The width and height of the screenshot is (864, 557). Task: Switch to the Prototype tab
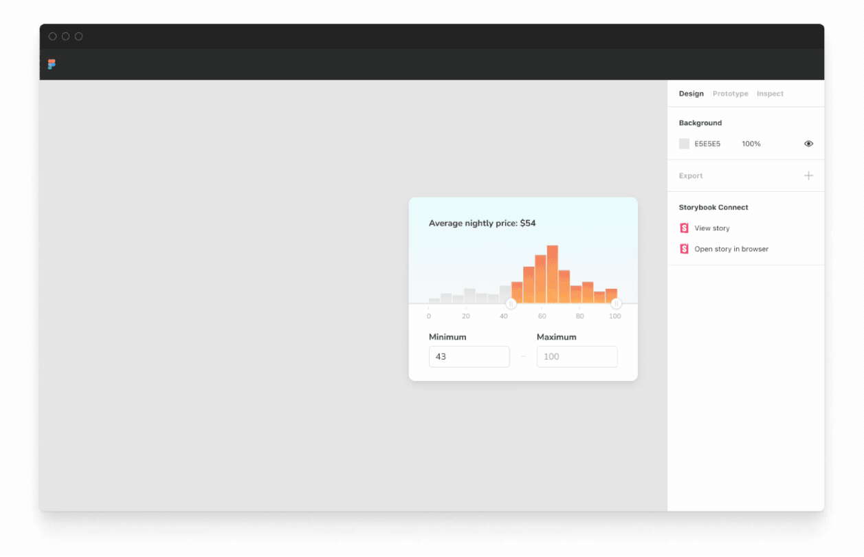(x=730, y=94)
